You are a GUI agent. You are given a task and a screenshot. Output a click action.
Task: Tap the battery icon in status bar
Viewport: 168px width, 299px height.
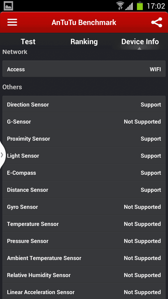point(140,6)
